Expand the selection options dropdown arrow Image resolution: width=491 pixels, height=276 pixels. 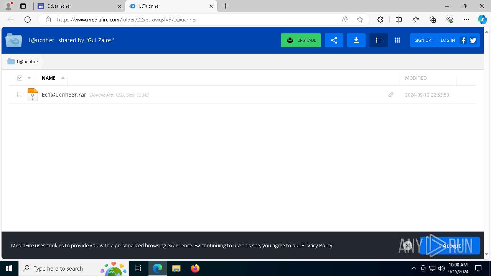click(29, 78)
